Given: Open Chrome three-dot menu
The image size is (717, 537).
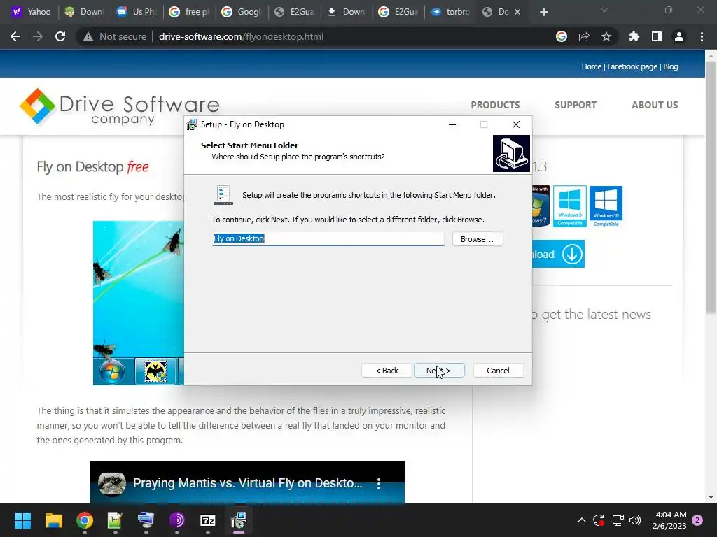Looking at the screenshot, I should point(702,36).
